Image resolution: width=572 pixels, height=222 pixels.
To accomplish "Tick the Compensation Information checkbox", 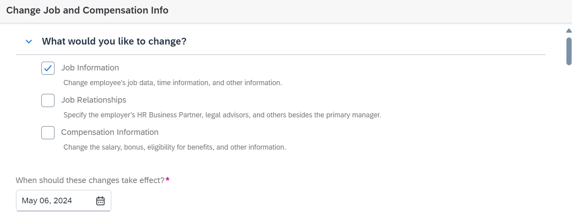I will coord(48,132).
